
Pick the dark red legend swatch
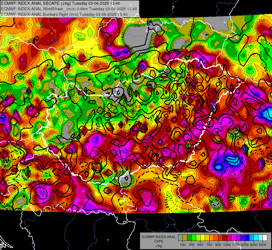[x=225, y=237]
